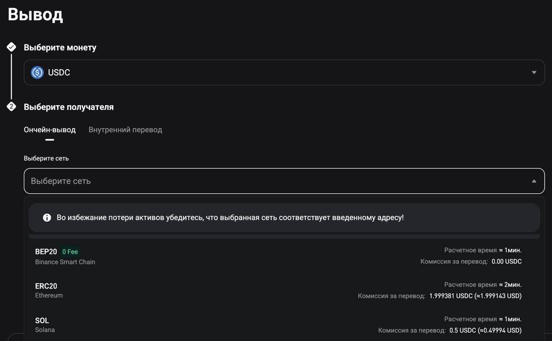Click the step two number badge
Image resolution: width=552 pixels, height=341 pixels.
pyautogui.click(x=12, y=106)
